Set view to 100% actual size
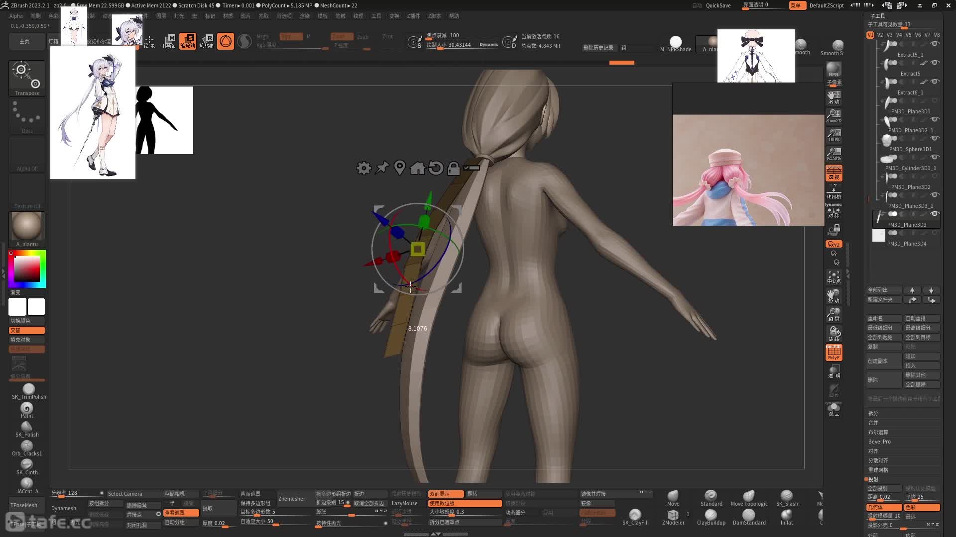The width and height of the screenshot is (956, 537). (x=834, y=135)
